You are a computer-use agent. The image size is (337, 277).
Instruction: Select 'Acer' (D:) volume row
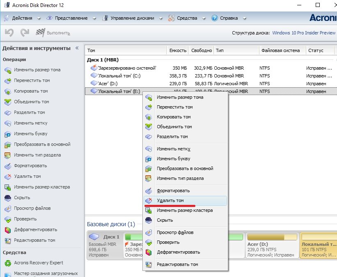[x=211, y=84]
